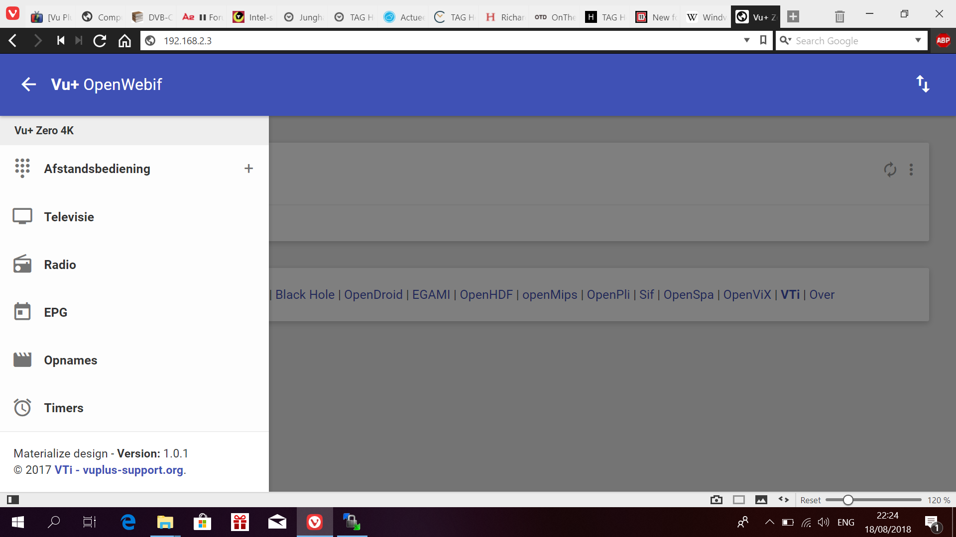
Task: Open address bar history dropdown arrow
Action: (x=746, y=40)
